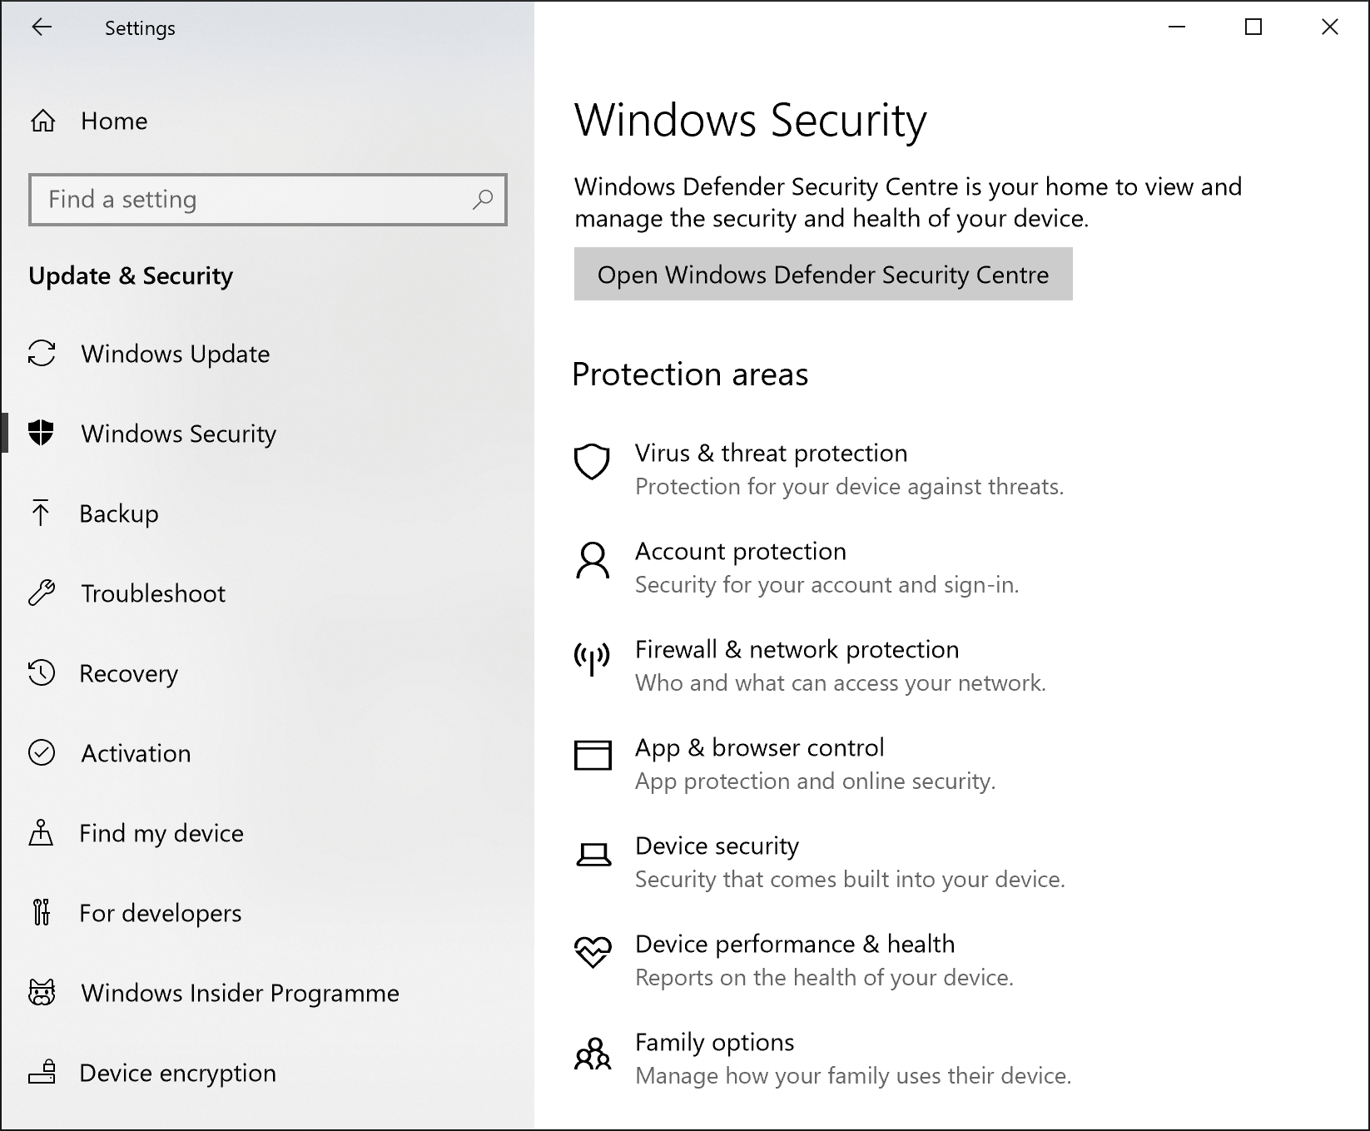Viewport: 1370px width, 1131px height.
Task: Open Windows Insider Programme page
Action: click(x=240, y=994)
